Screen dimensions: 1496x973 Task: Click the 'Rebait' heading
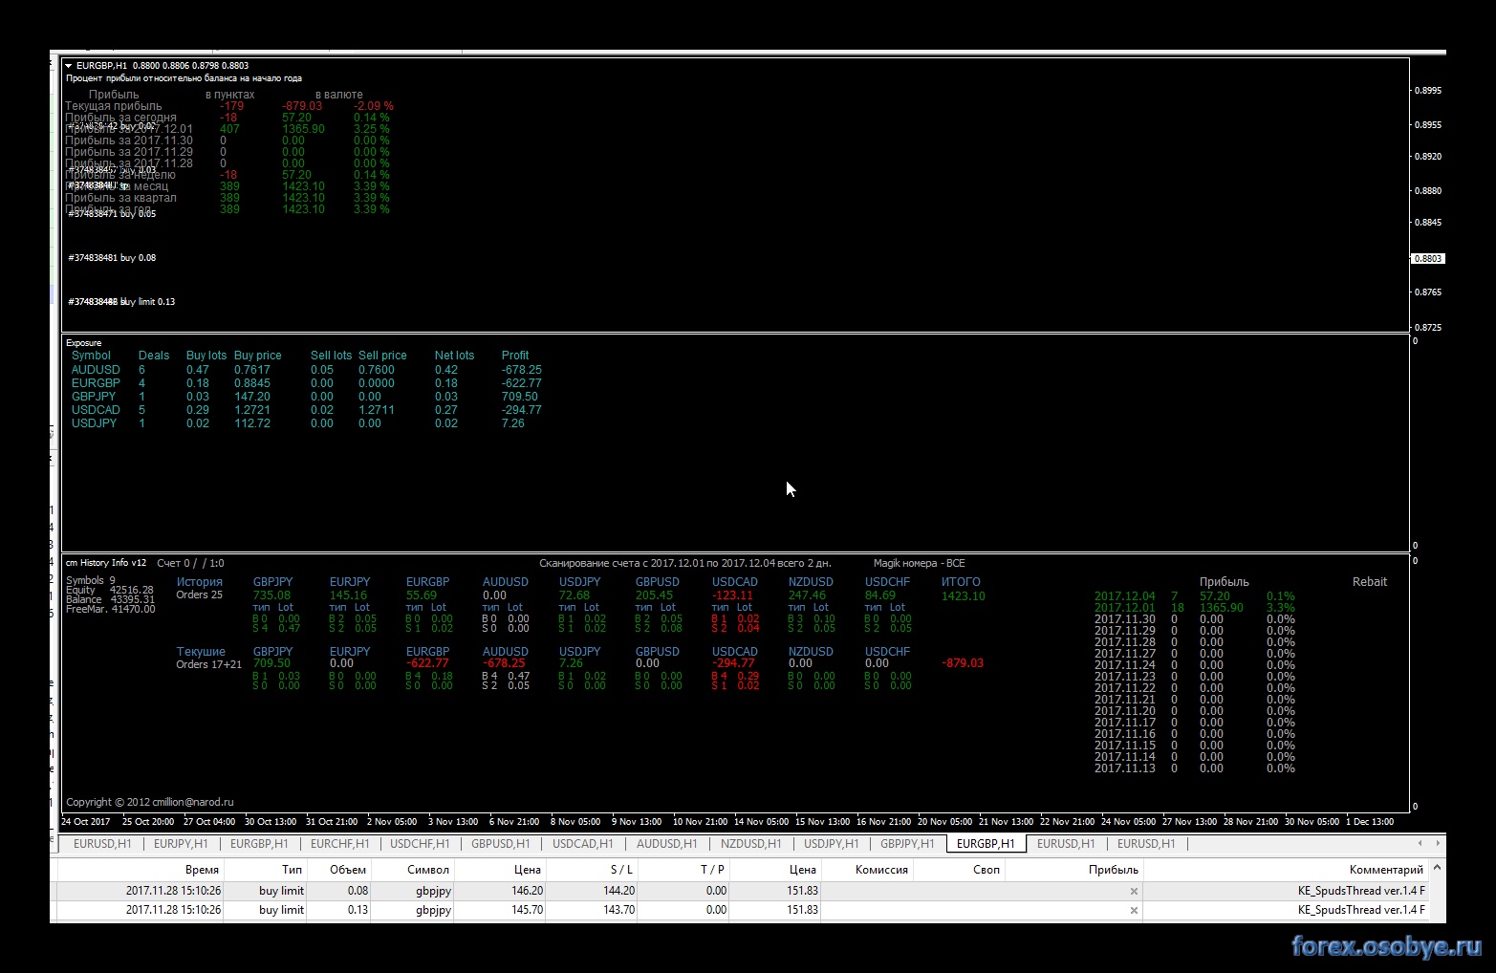(1370, 582)
